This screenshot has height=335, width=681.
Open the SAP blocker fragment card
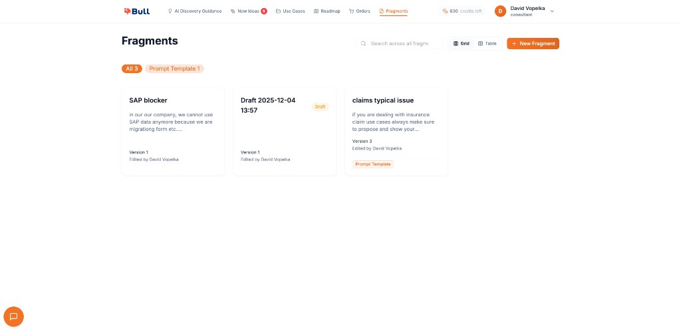pyautogui.click(x=173, y=132)
